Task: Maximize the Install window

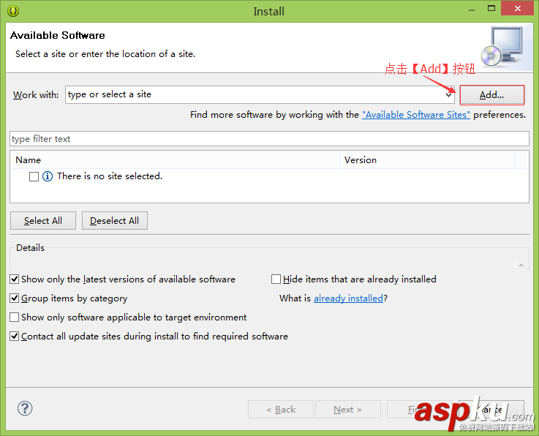Action: (x=491, y=9)
